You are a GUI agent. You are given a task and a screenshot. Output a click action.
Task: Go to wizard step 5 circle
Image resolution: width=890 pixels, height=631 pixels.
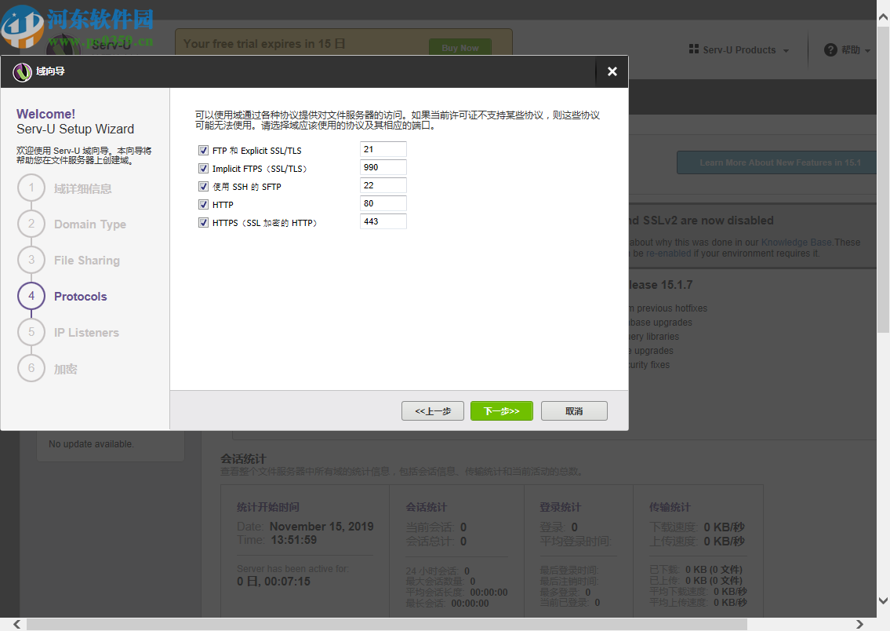(x=31, y=332)
